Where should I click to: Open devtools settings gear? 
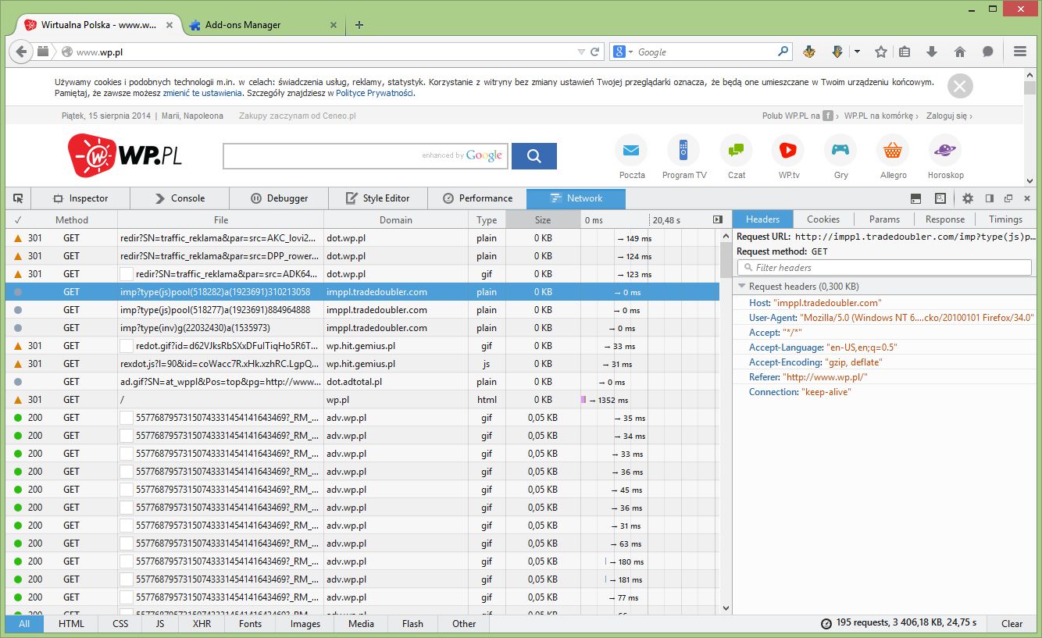pyautogui.click(x=968, y=198)
